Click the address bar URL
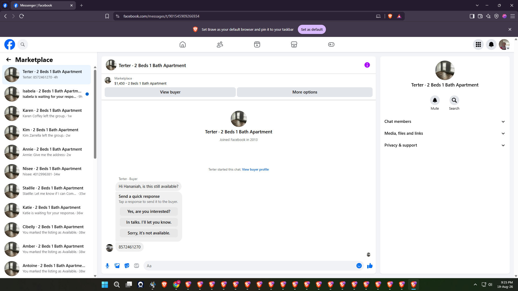Viewport: 518px width, 291px height. (161, 16)
